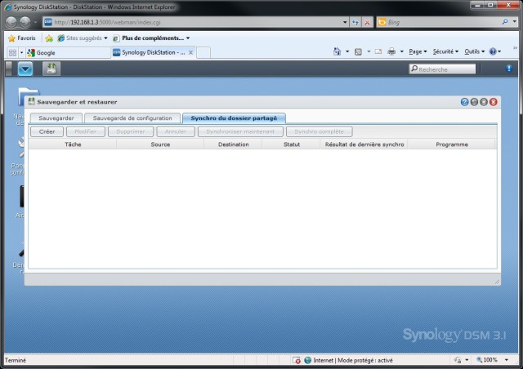Screen dimensions: 523x369
Task: Expand the Bing search provider dropdown
Action: click(x=515, y=22)
